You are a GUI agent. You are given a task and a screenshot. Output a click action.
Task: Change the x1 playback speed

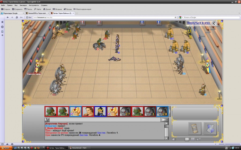click(x=198, y=139)
